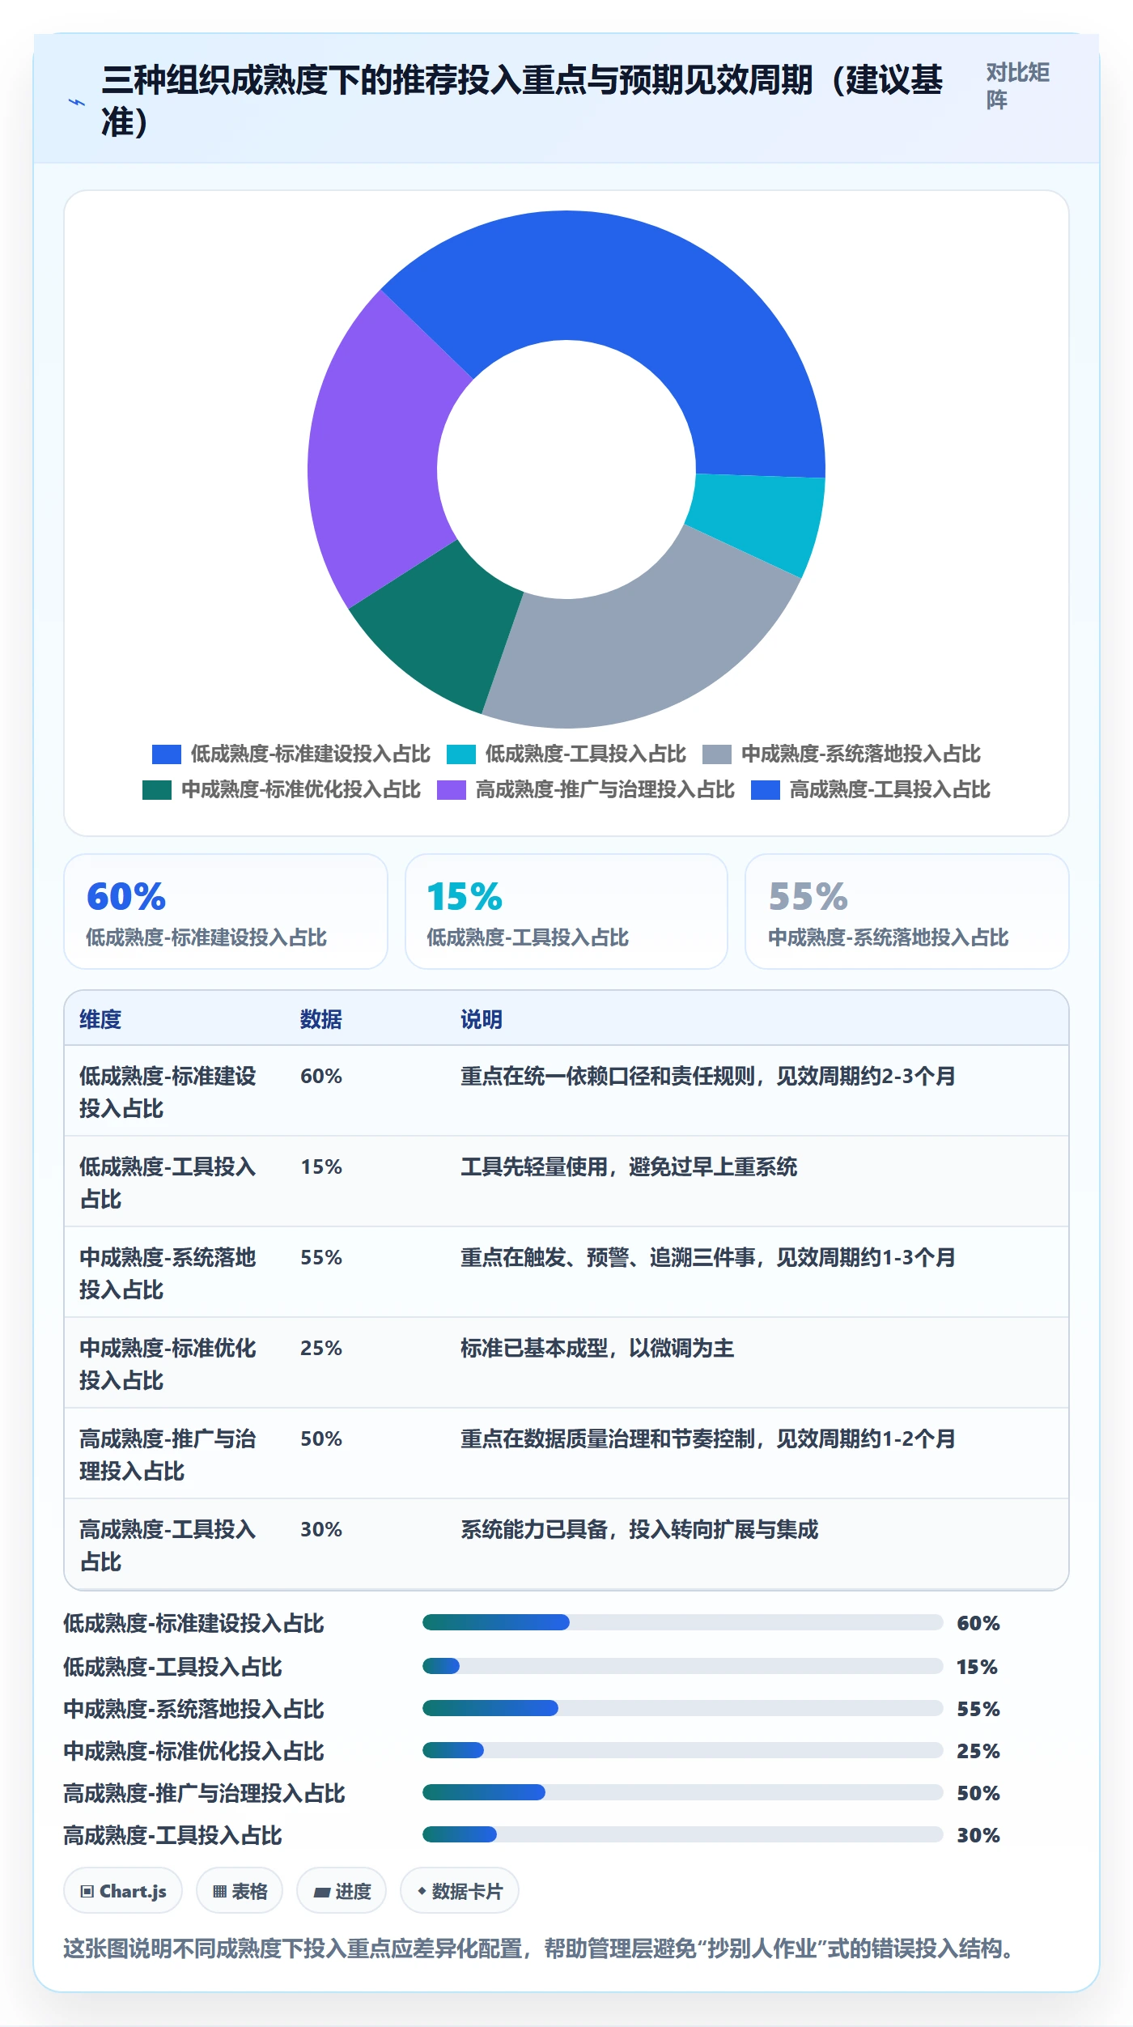Open the 55% stat card

906,912
